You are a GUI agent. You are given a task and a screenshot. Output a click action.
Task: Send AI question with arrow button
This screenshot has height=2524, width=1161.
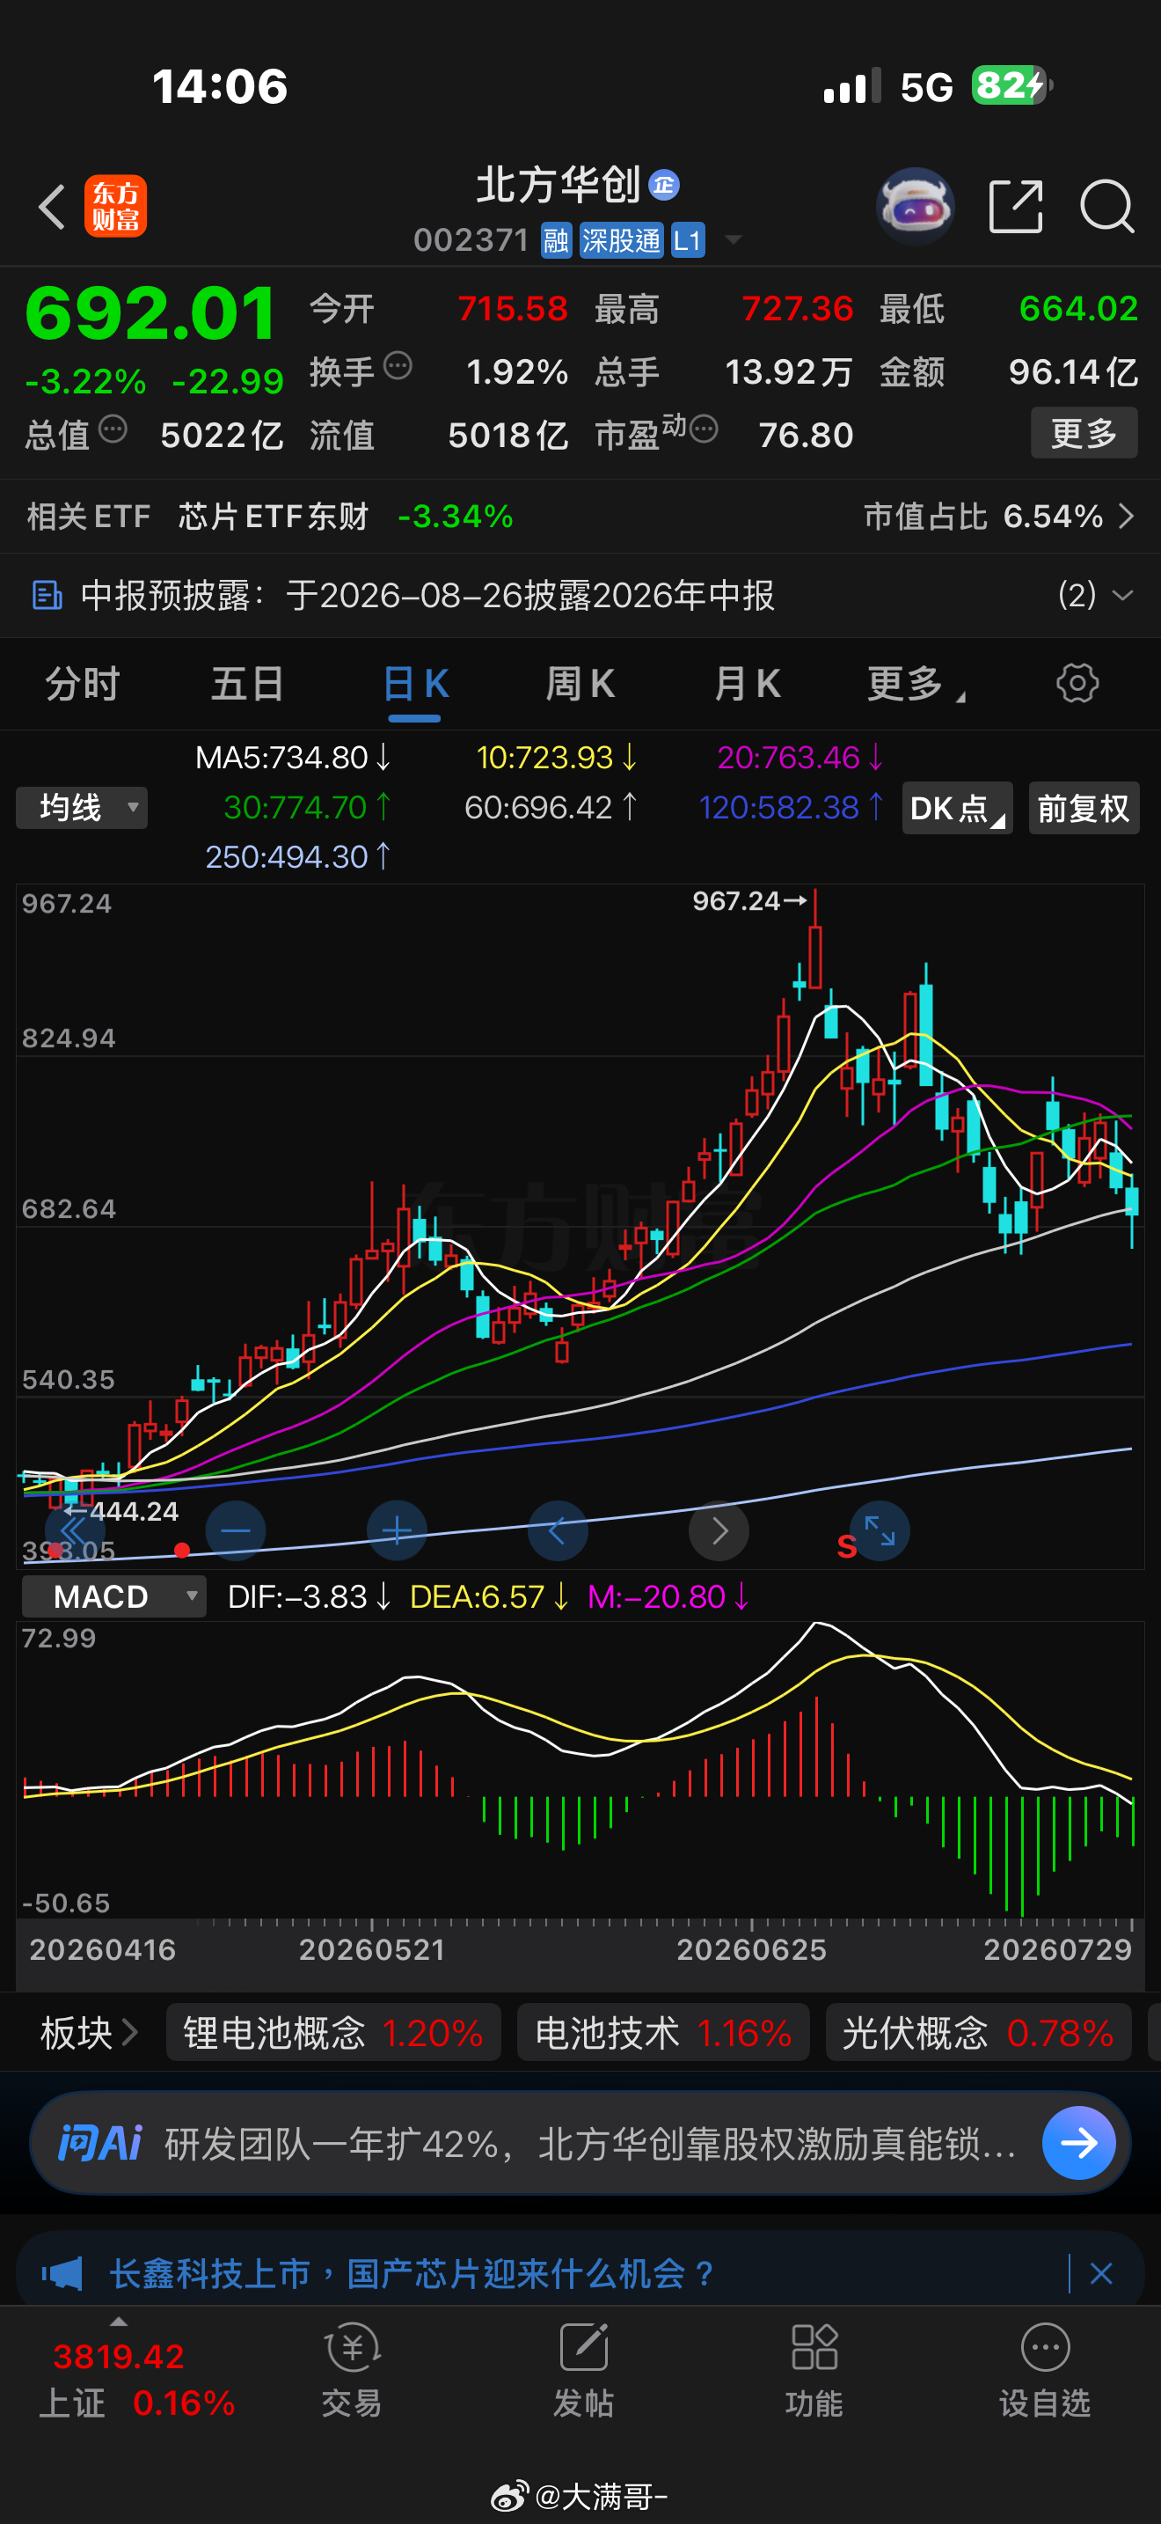click(x=1079, y=2144)
